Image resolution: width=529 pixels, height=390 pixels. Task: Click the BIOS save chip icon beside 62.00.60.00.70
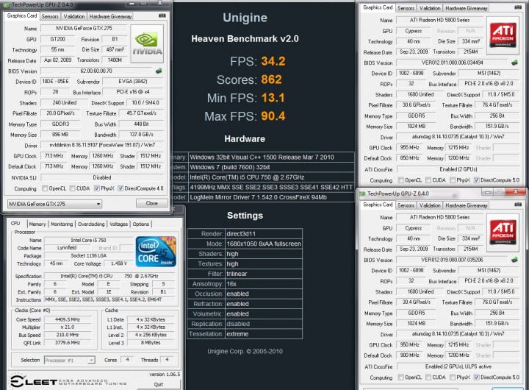159,71
